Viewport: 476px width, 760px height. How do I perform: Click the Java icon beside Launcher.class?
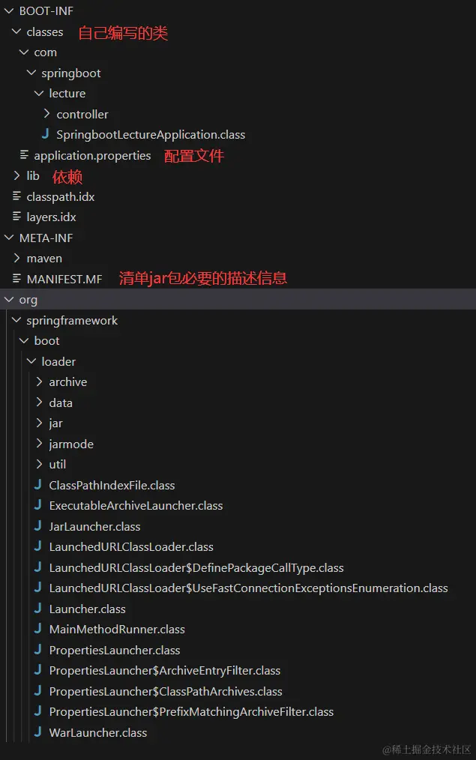pos(37,608)
